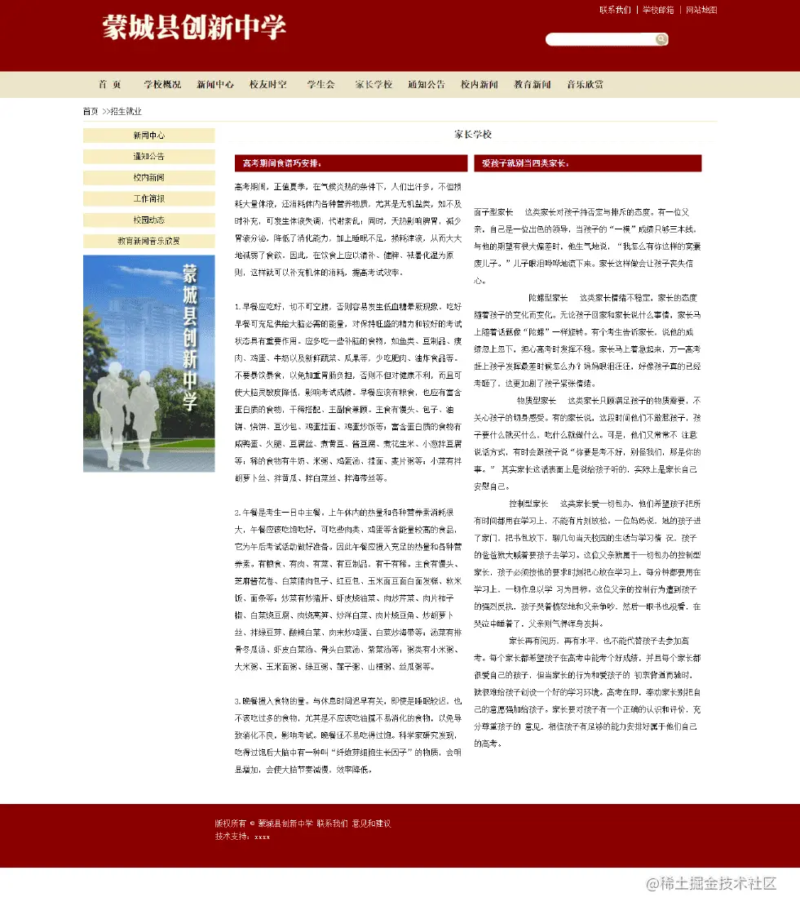Image resolution: width=800 pixels, height=915 pixels.
Task: Open the 校友时空 navigation item
Action: 268,84
